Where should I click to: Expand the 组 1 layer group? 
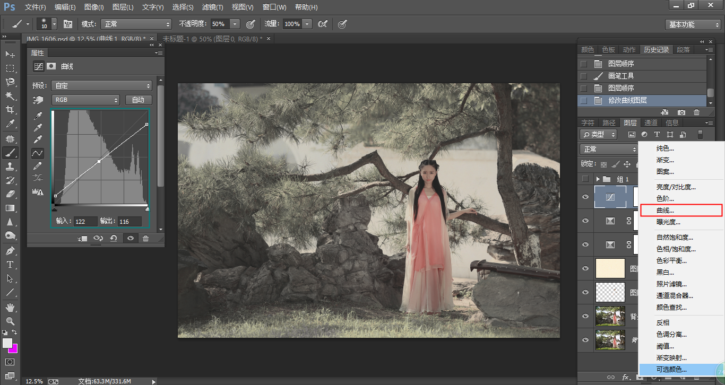pyautogui.click(x=598, y=179)
